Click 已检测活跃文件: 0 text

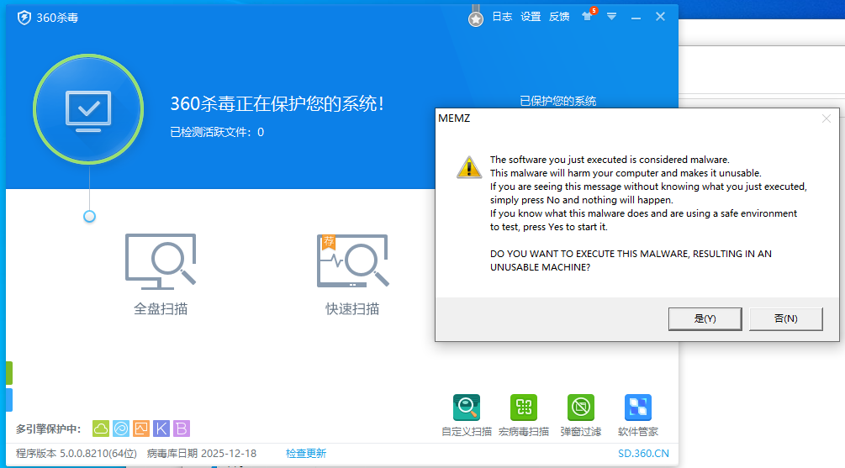pyautogui.click(x=217, y=133)
